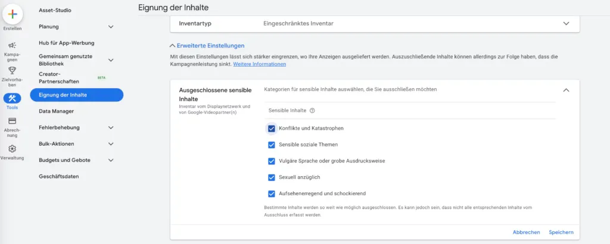Expand Gemeinsam genutzte Bibliothek chevron
Image resolution: width=610 pixels, height=244 pixels.
tap(111, 60)
